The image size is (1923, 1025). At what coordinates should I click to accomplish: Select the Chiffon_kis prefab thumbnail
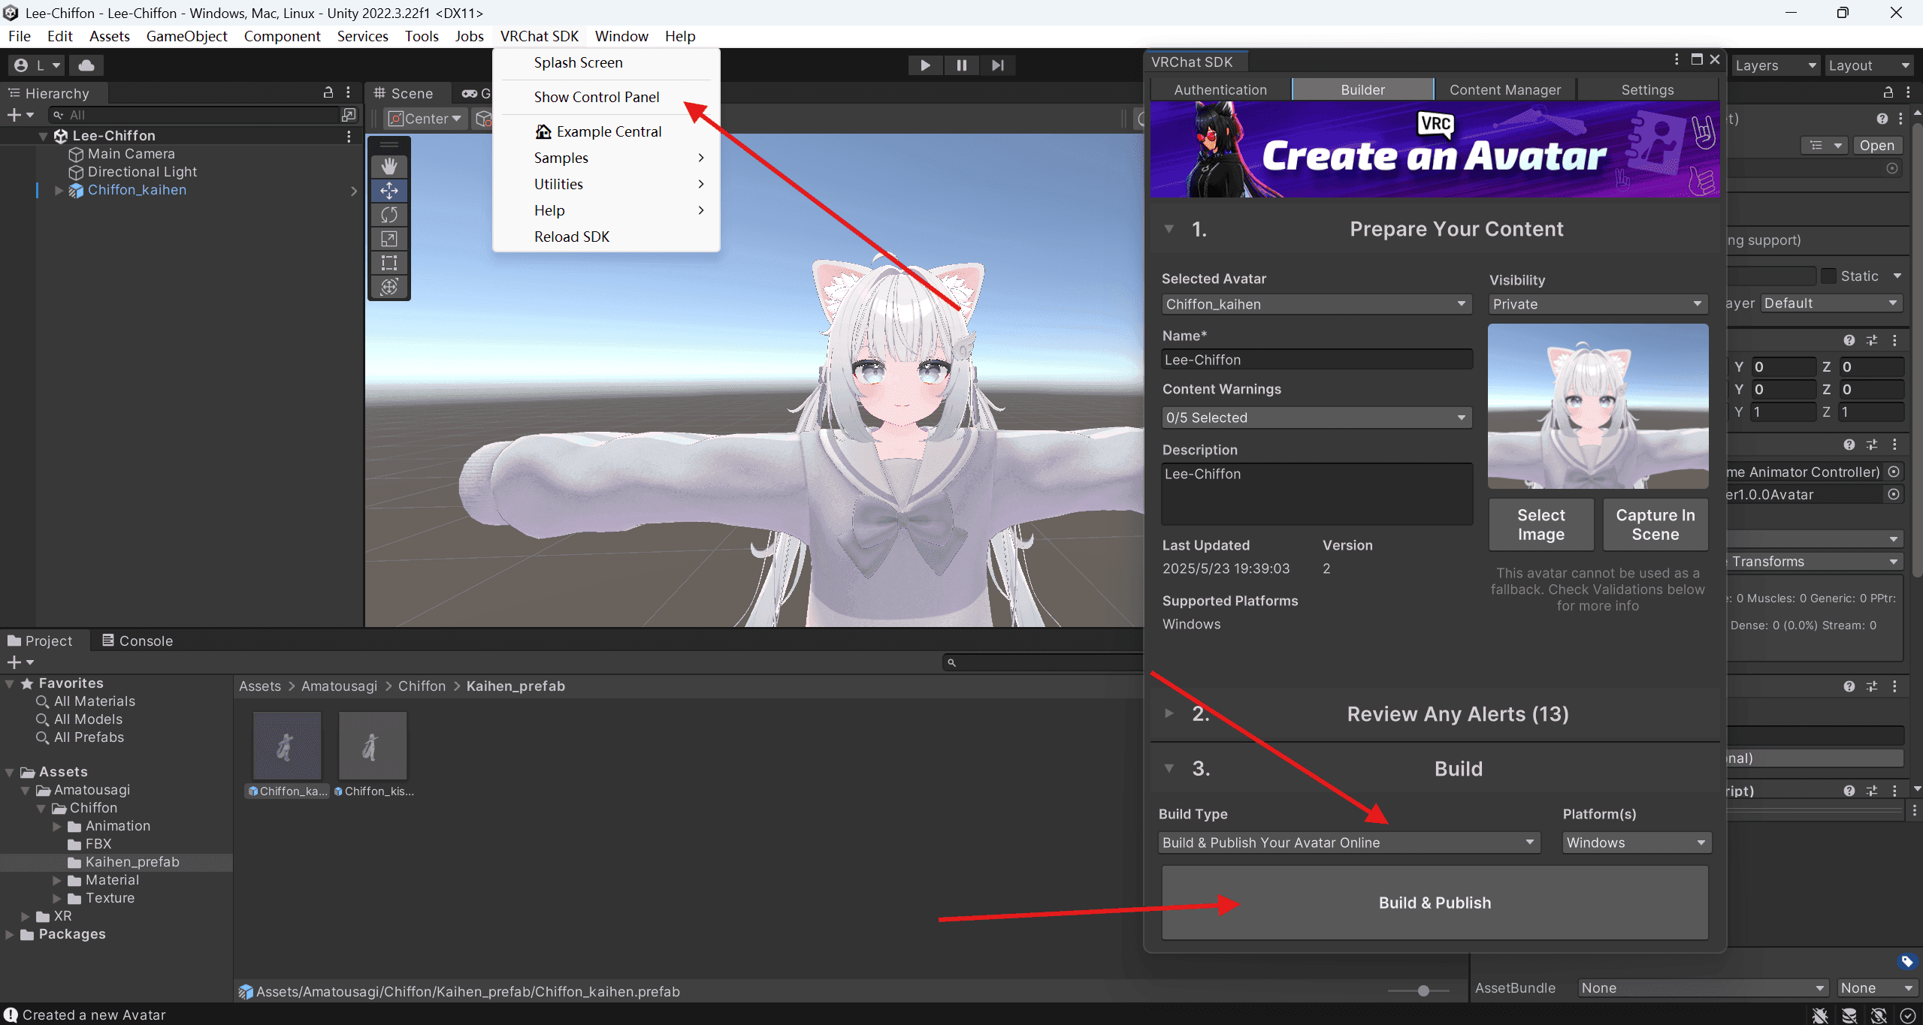pos(373,745)
